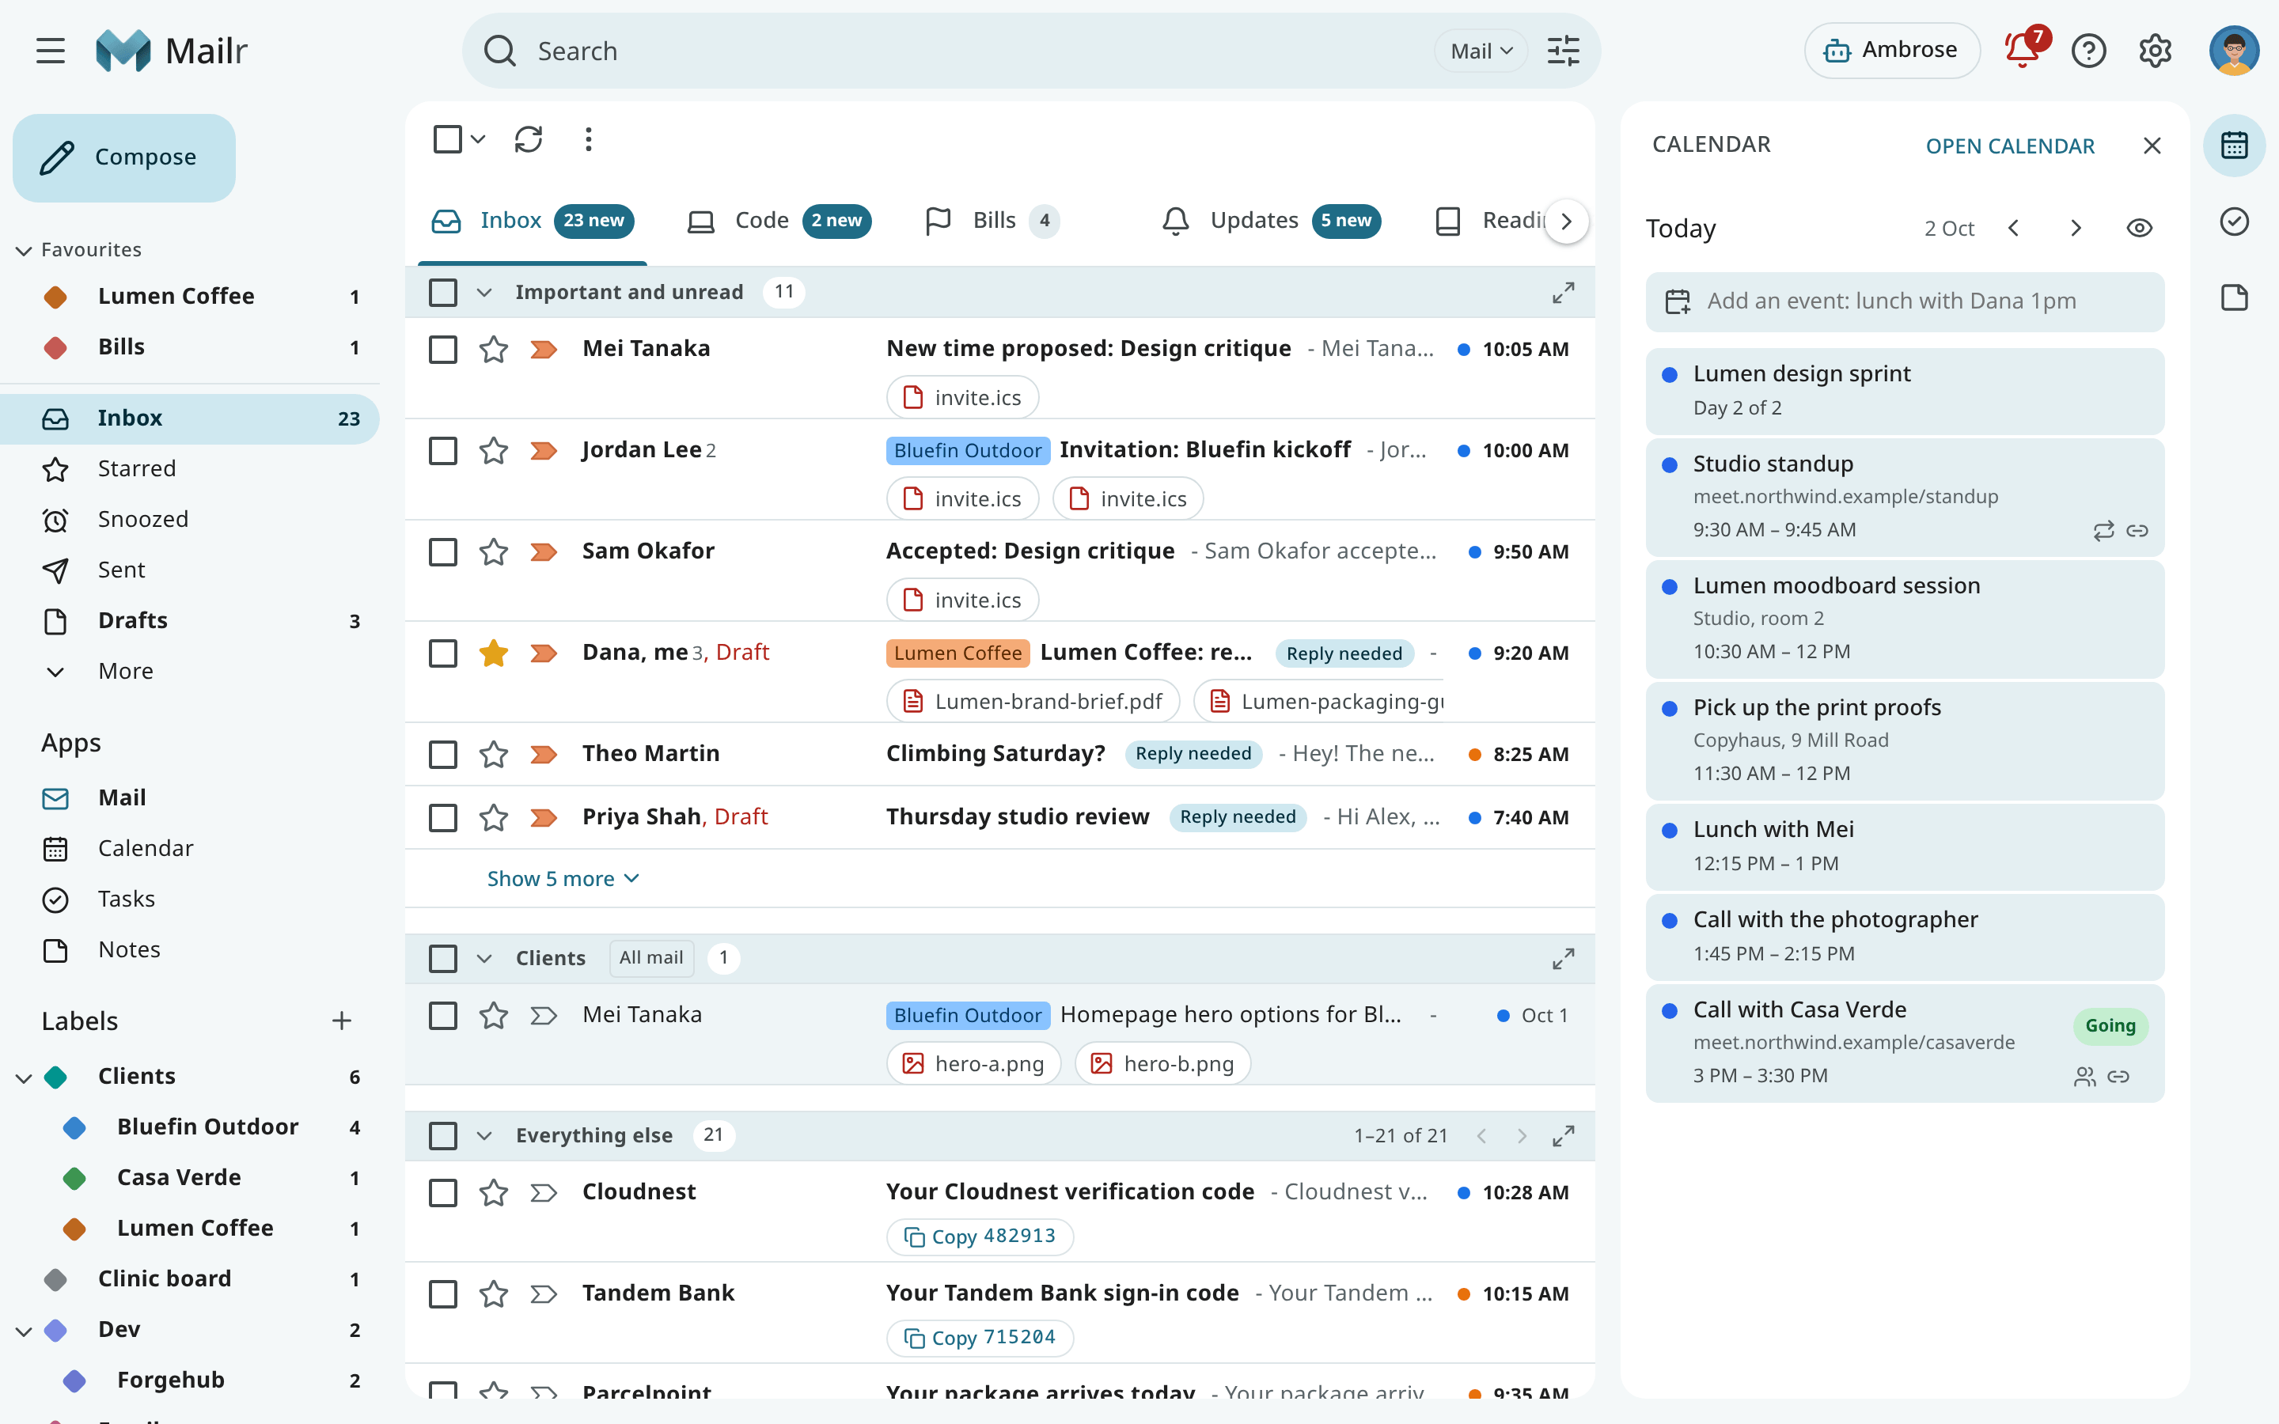Viewport: 2279px width, 1424px height.
Task: Compose a new email
Action: [124, 157]
